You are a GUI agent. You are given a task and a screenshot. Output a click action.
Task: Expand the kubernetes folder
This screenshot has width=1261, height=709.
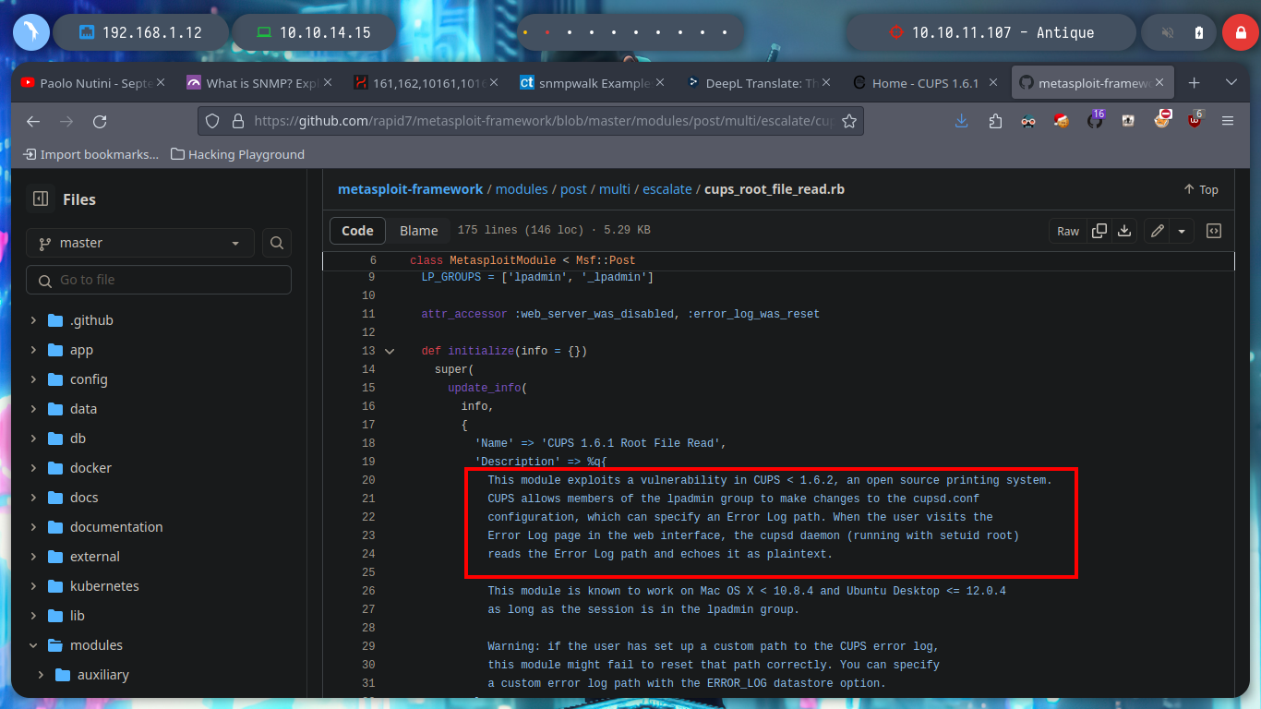pos(33,586)
